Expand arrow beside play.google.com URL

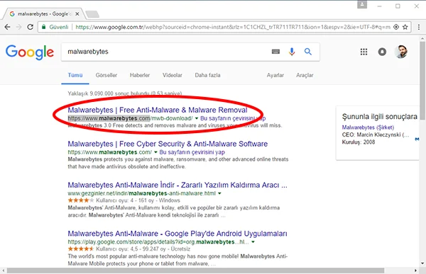pyautogui.click(x=253, y=242)
